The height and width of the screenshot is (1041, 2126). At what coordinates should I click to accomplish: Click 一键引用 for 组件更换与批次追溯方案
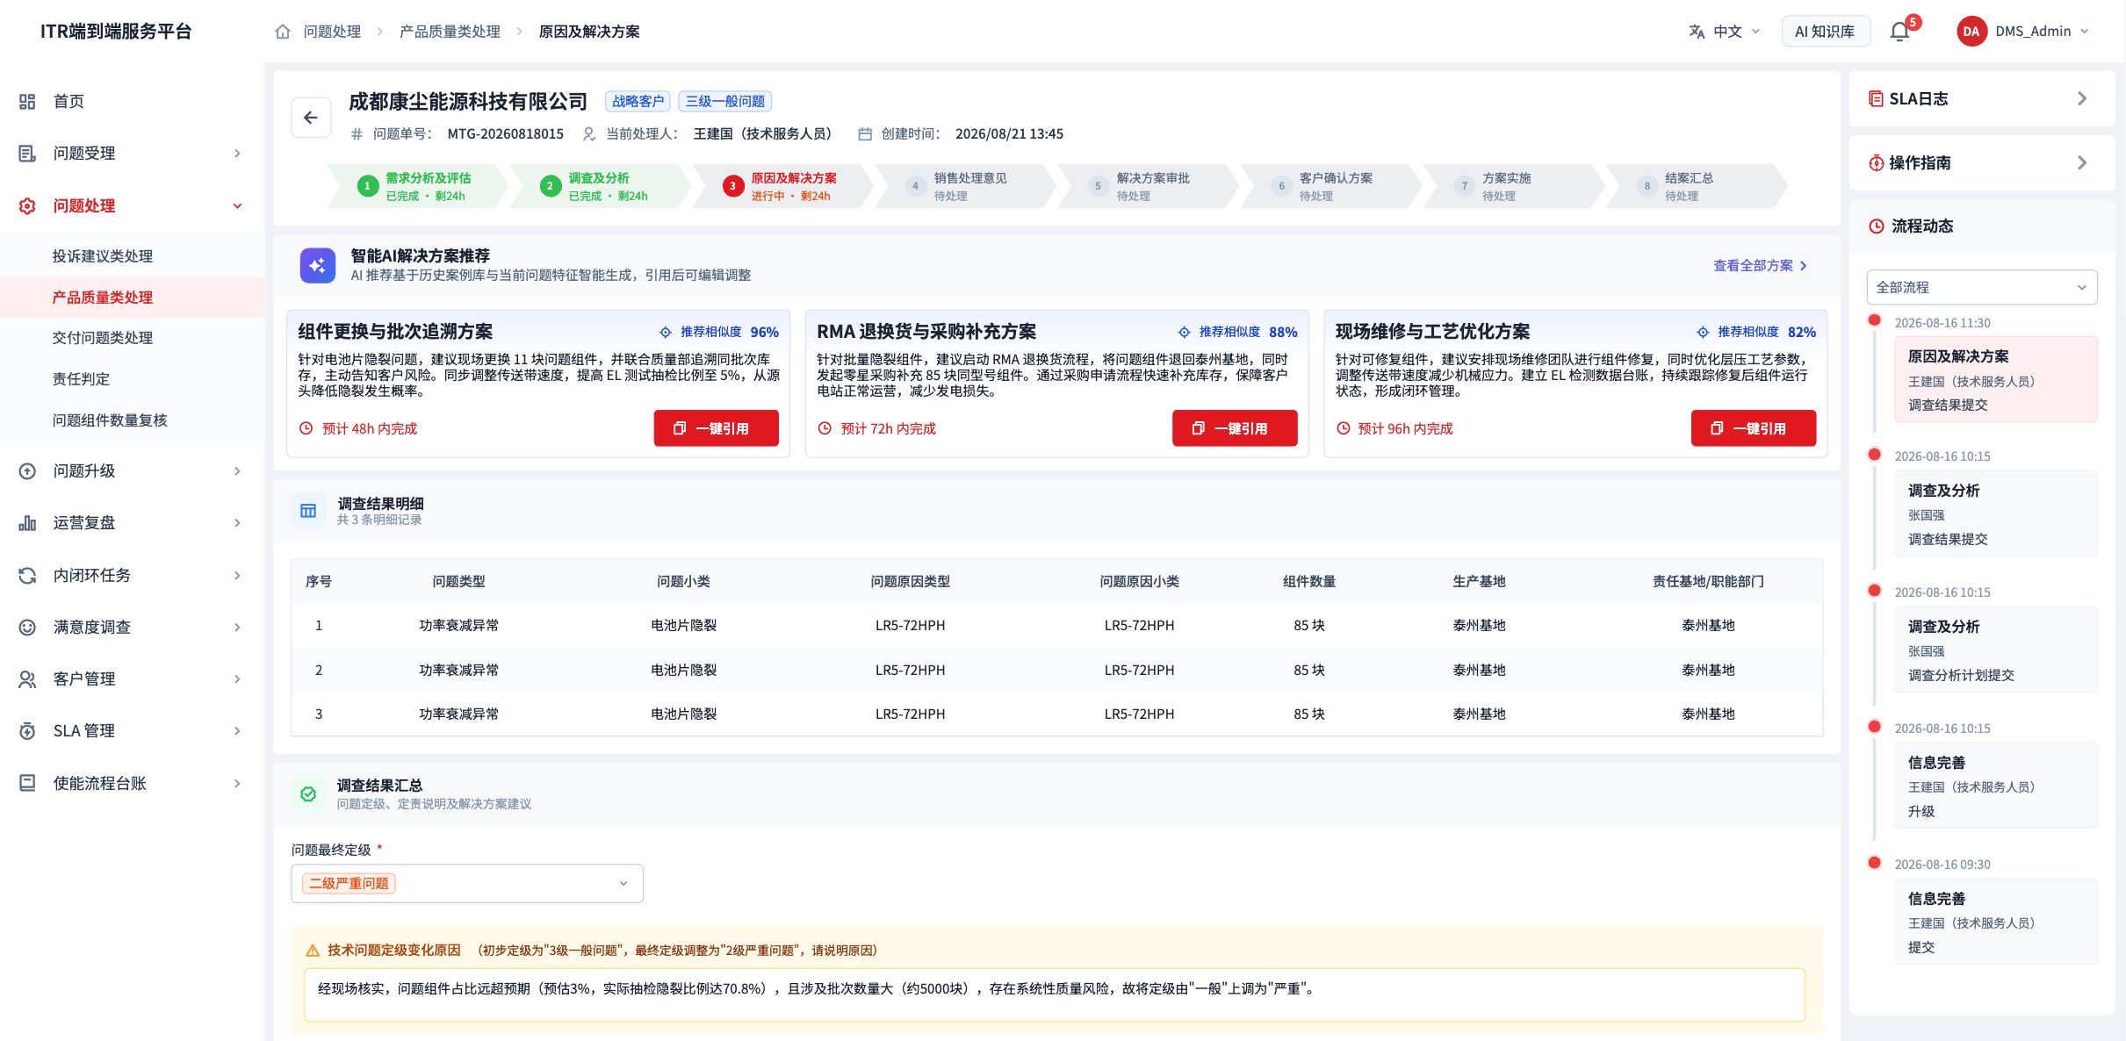point(716,428)
